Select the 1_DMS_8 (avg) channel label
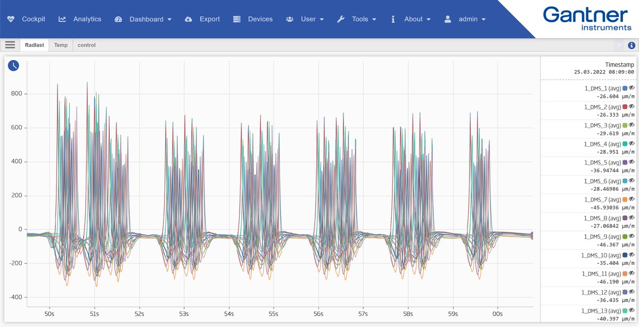Viewport: 639px width, 327px height. point(602,219)
